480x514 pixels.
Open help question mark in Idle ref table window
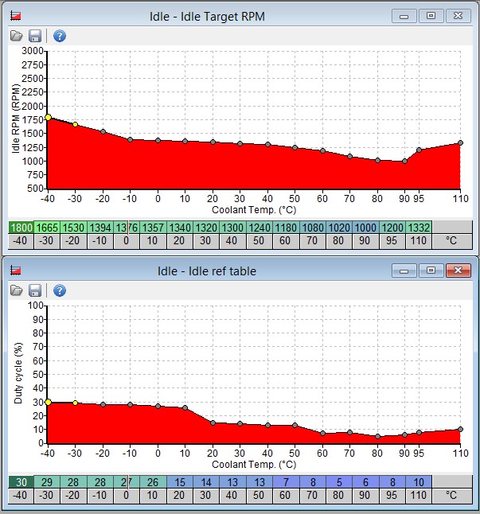click(x=59, y=290)
